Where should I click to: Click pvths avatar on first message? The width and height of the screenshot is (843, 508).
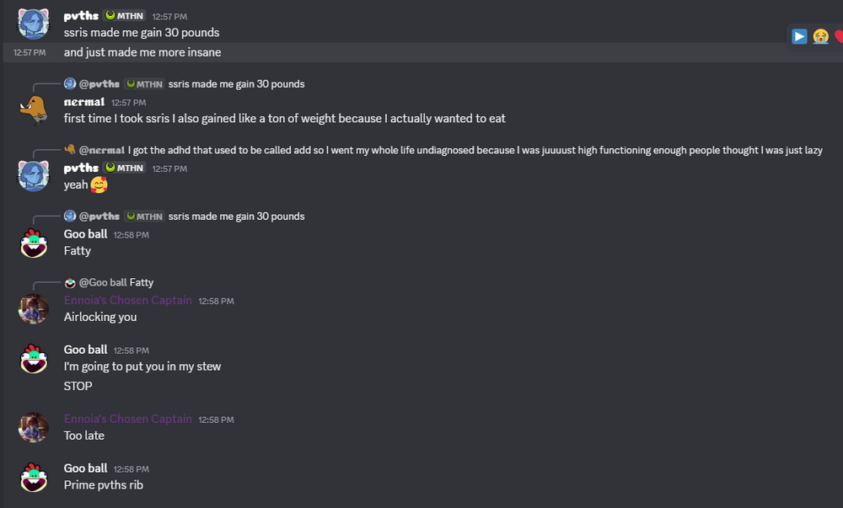(x=34, y=24)
